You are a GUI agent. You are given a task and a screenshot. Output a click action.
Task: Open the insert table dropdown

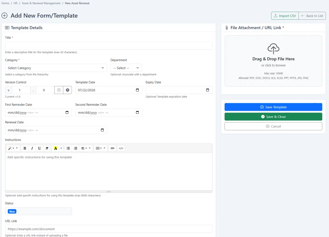[101, 148]
